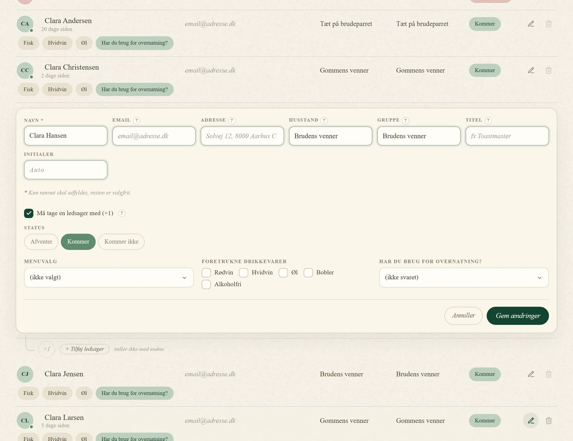The width and height of the screenshot is (573, 441).
Task: Edit Clara Andersen's guest entry
Action: tap(531, 24)
